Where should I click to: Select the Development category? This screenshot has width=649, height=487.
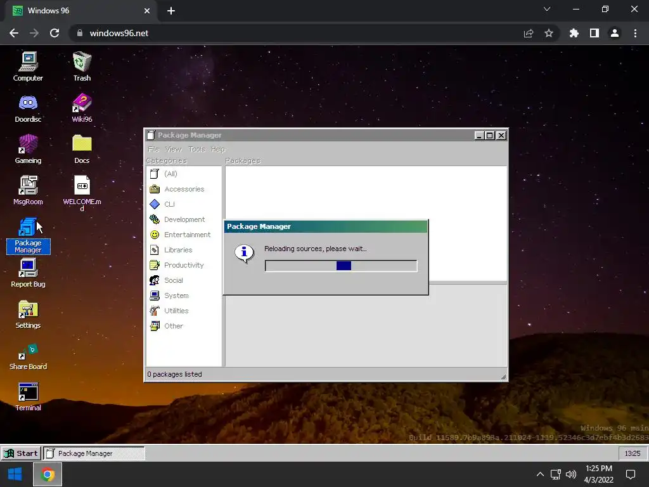pos(184,219)
